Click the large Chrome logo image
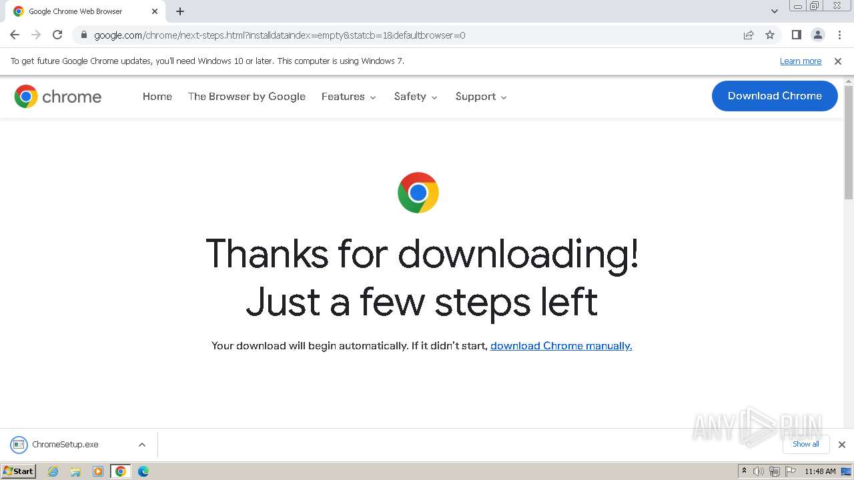The height and width of the screenshot is (480, 854). 418,193
